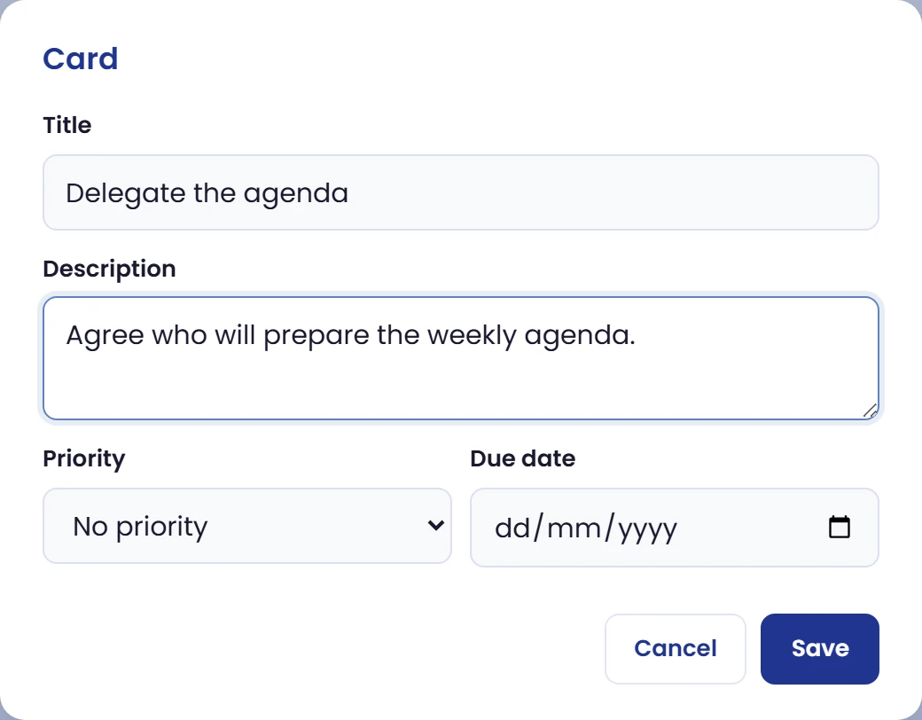922x720 pixels.
Task: Select the mm month segment
Action: (x=574, y=528)
